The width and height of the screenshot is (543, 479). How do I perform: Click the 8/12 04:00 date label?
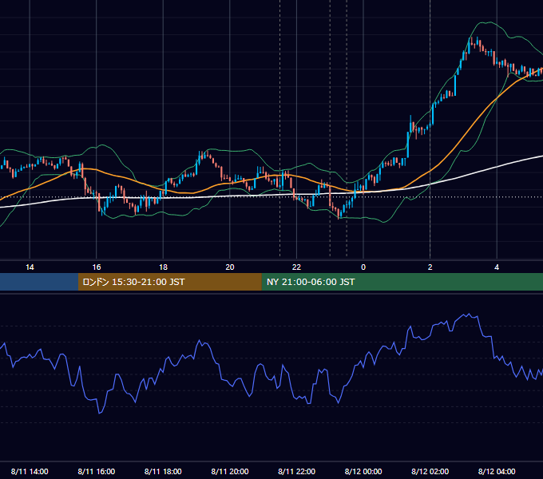497,471
